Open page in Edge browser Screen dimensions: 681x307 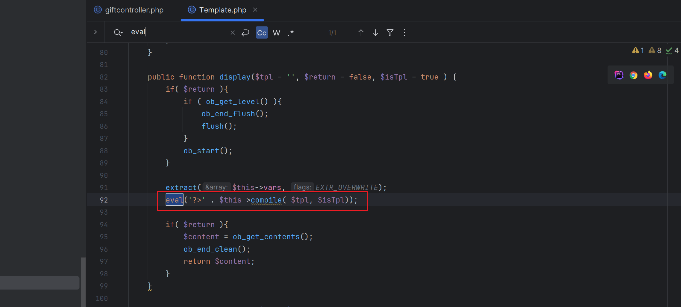click(x=662, y=75)
